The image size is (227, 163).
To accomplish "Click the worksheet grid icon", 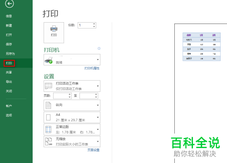I will 49,86.
